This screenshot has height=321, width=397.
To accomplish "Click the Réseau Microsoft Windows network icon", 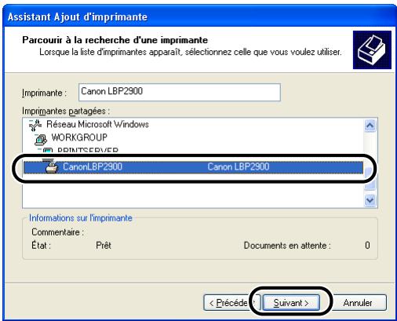I will click(35, 125).
